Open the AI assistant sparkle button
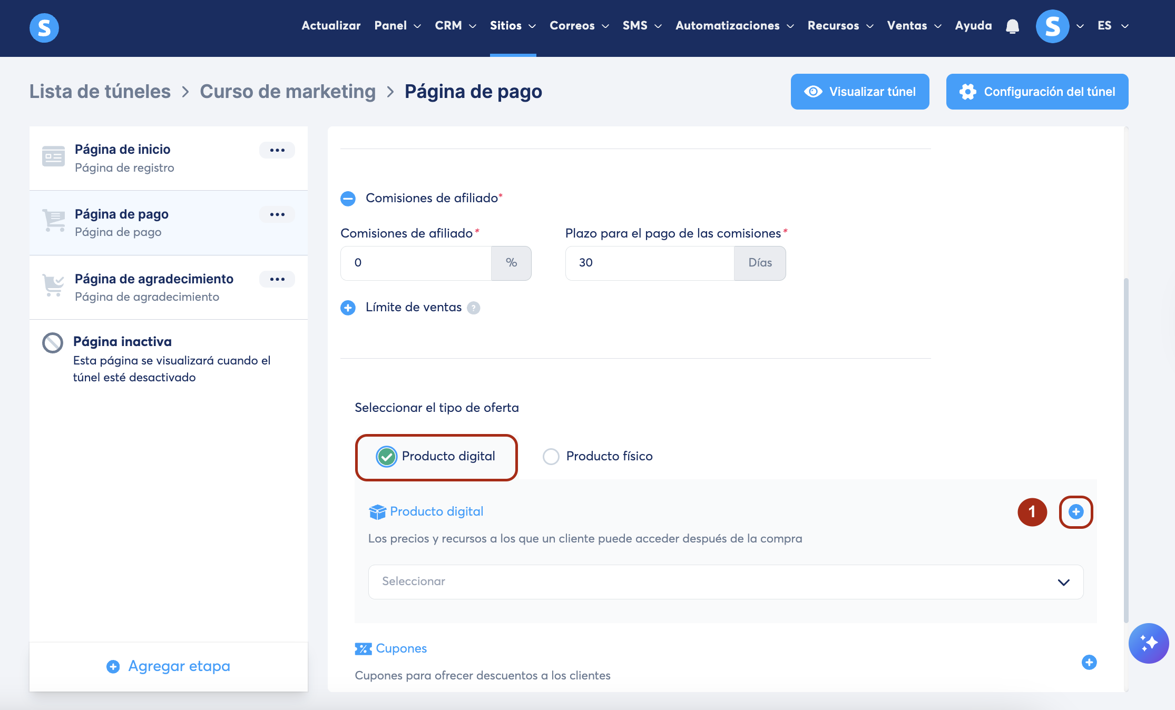1175x710 pixels. 1148,643
